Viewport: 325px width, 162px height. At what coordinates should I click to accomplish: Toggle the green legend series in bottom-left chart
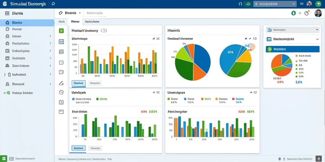pyautogui.click(x=97, y=99)
